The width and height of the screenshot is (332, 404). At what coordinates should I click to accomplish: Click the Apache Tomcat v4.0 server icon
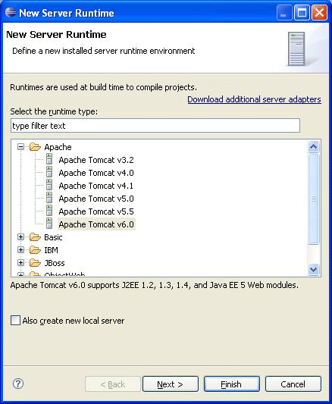coord(49,172)
